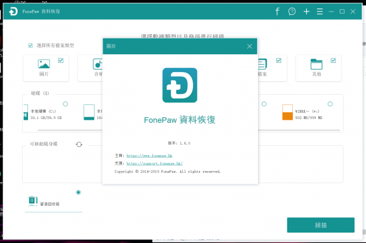Viewport: 366px width, 243px height.
Task: Click the Pictures image icon
Action: pos(44,63)
